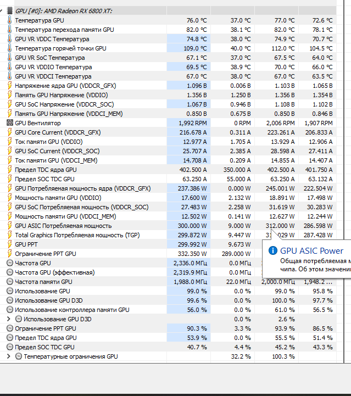Click the 37.0 °C GPU temperature minimum

[241, 20]
